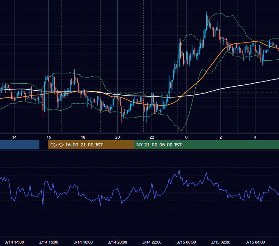
Task: Click the ロンドン 16:00-21:00 JST session bar
Action: tap(91, 145)
